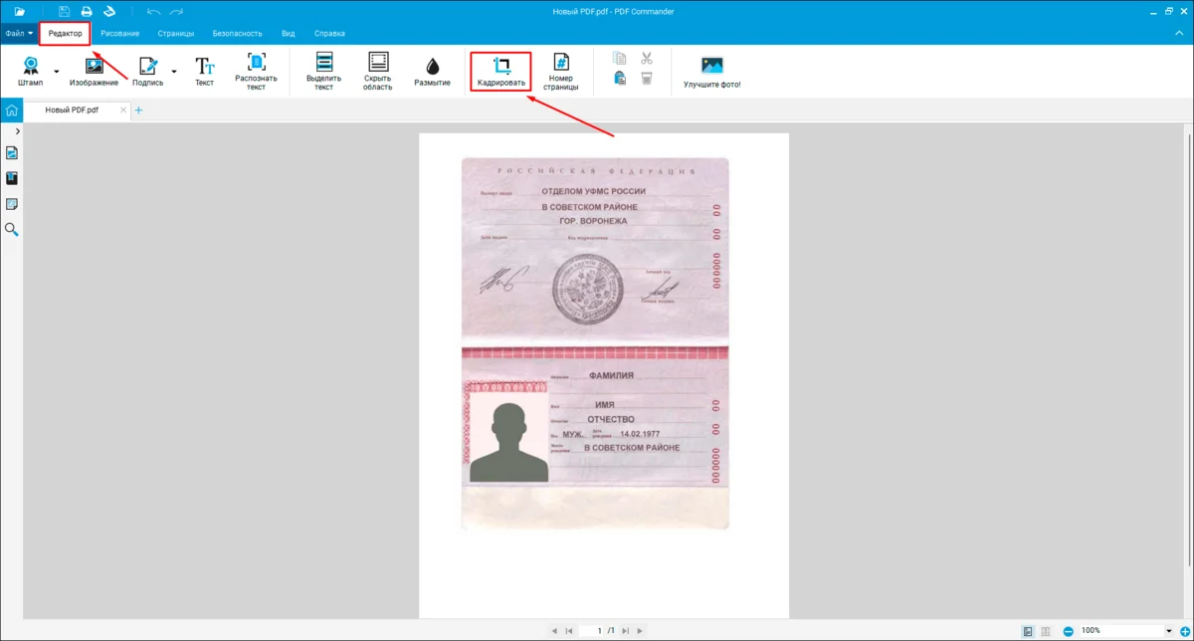Zoom out with the minus button
Viewport: 1194px width, 641px height.
click(1068, 631)
